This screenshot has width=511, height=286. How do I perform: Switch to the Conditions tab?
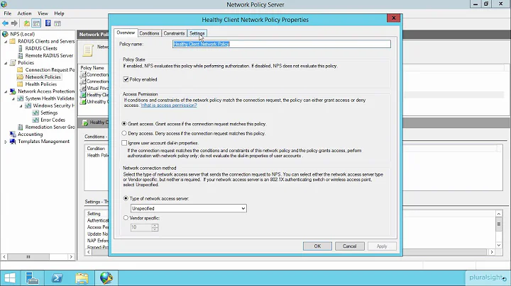149,33
